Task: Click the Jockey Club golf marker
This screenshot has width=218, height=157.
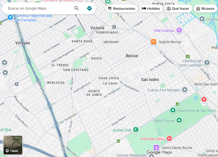Action: 136,130
